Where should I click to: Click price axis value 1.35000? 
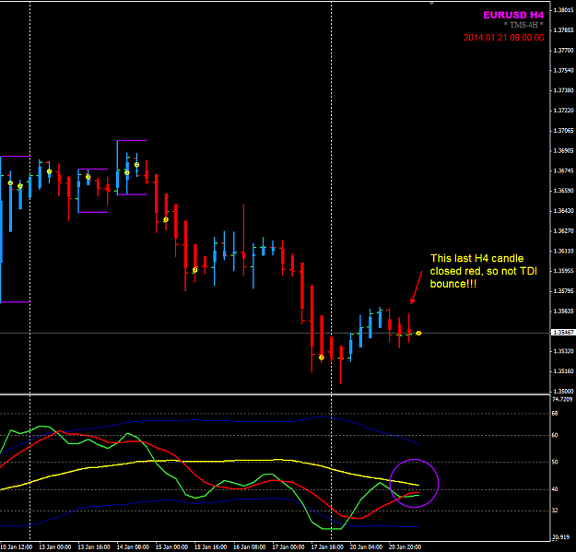(x=563, y=392)
